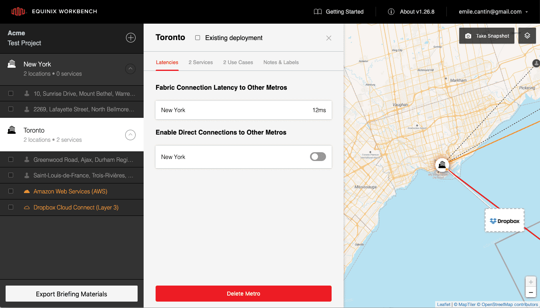Check the Existing deployment checkbox
This screenshot has width=540, height=308.
point(198,38)
